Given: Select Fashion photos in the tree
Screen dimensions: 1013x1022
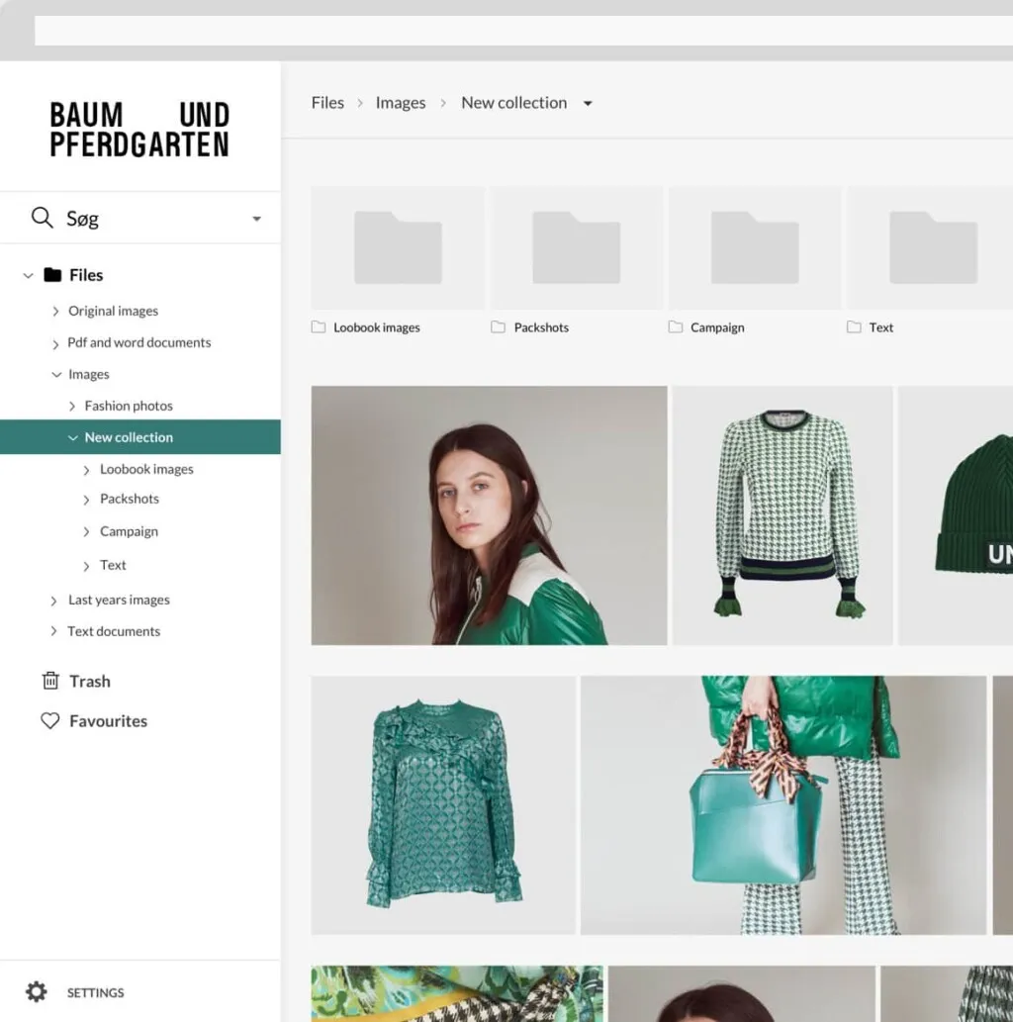Looking at the screenshot, I should 129,406.
